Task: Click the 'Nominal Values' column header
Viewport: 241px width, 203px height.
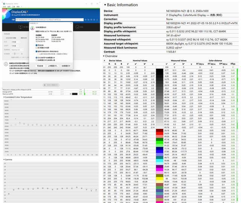Action: tap(140, 61)
